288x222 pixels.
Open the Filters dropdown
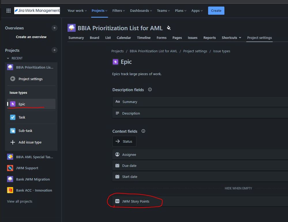[119, 11]
